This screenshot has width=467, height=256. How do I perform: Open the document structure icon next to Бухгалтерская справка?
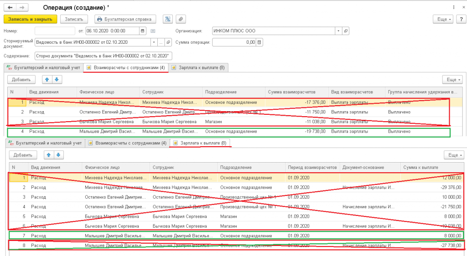pyautogui.click(x=168, y=19)
